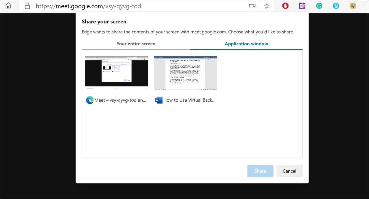Add page to favorites with the star icon

pos(267,6)
